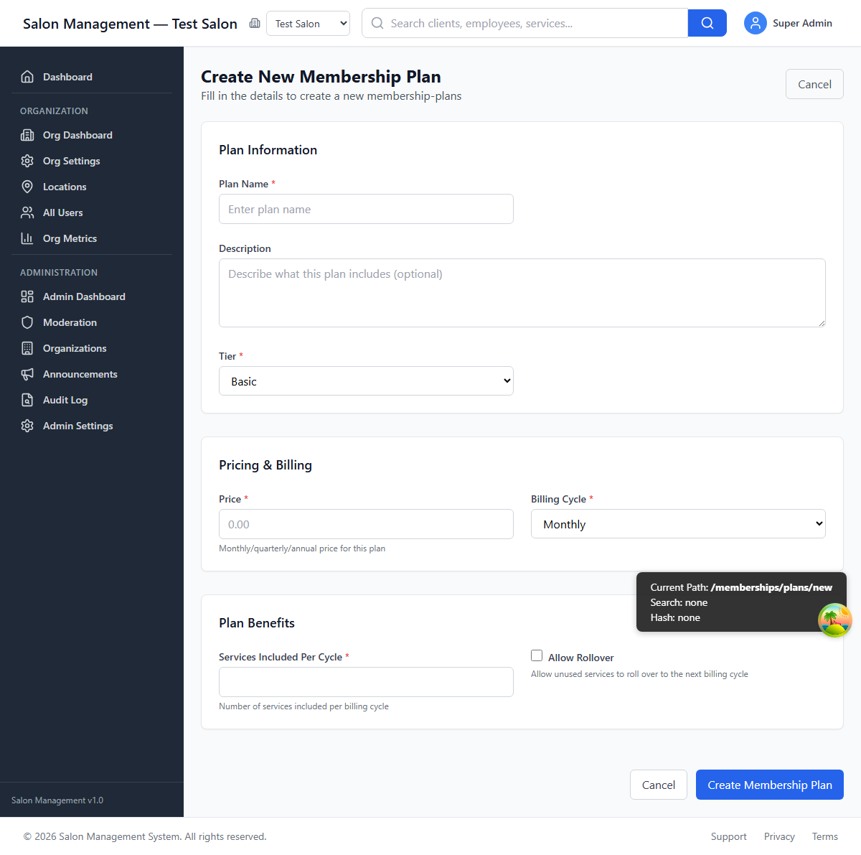
Task: Open Announcements megaphone icon
Action: pyautogui.click(x=27, y=374)
